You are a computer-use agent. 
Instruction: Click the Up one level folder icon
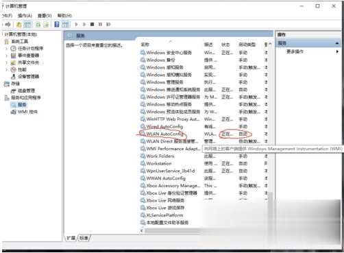19,24
